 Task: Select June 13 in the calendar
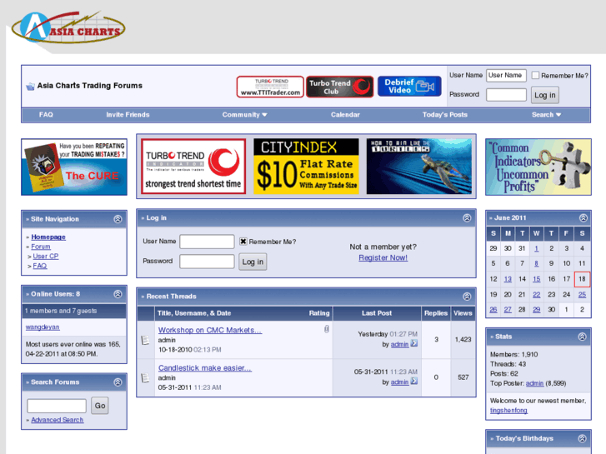point(508,279)
